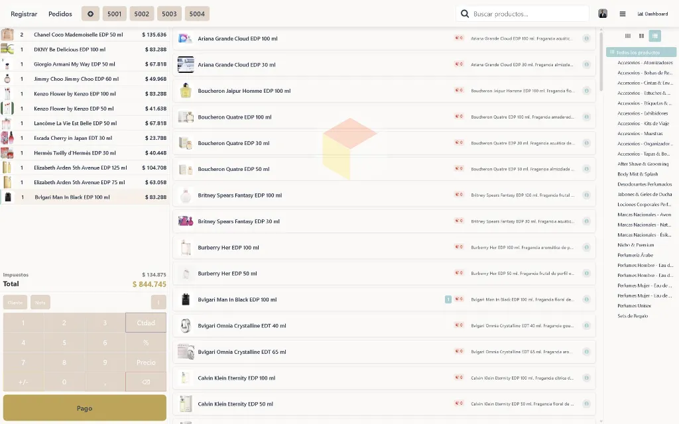Open the Dashboard link
This screenshot has width=679, height=424.
point(652,14)
